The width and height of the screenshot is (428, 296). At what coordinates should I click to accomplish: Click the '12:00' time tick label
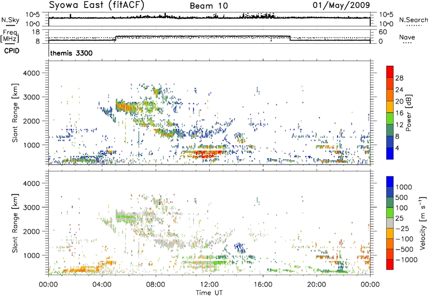209,285
